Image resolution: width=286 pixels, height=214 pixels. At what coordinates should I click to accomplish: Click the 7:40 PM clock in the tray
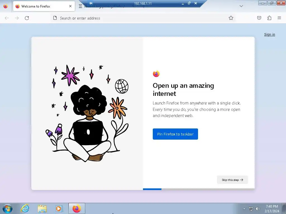(x=272, y=209)
